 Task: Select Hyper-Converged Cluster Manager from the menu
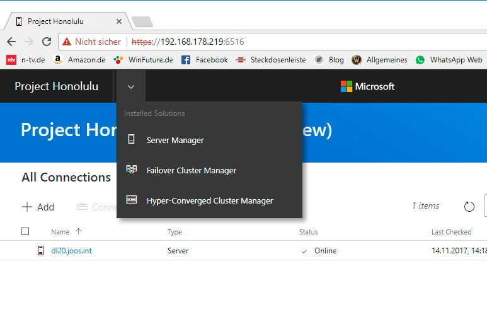(210, 201)
